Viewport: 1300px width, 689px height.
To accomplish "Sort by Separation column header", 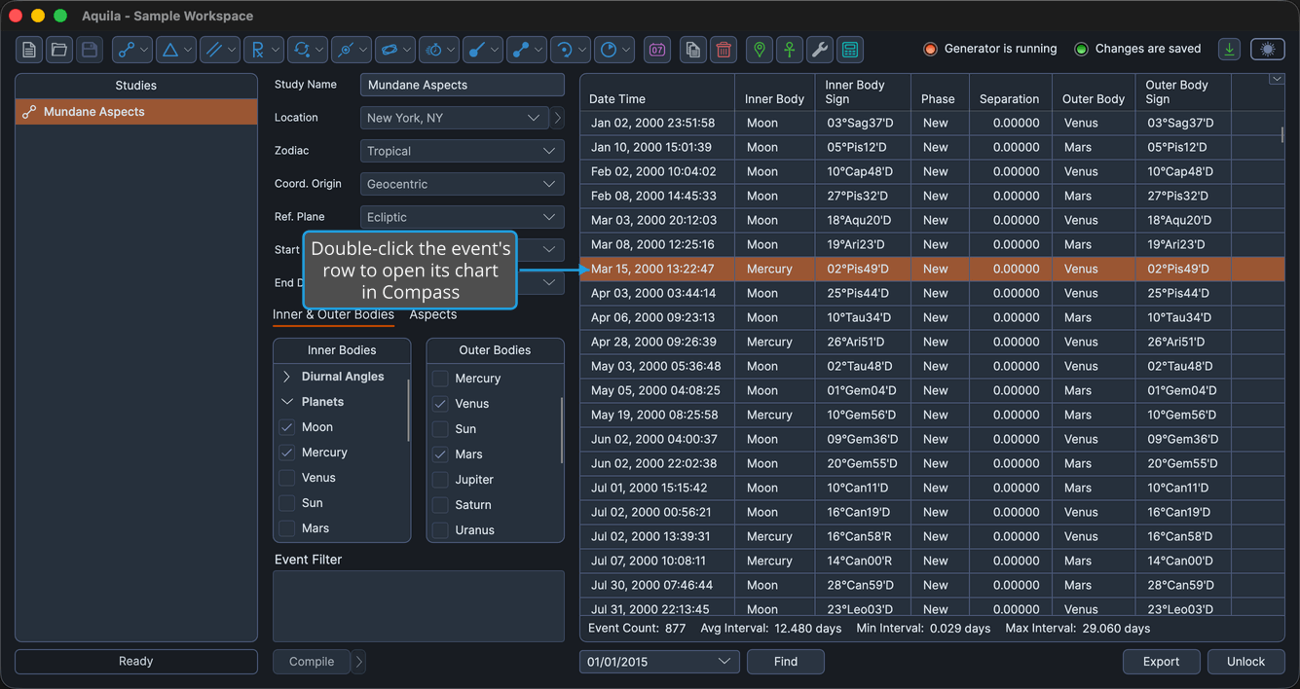I will (1009, 92).
